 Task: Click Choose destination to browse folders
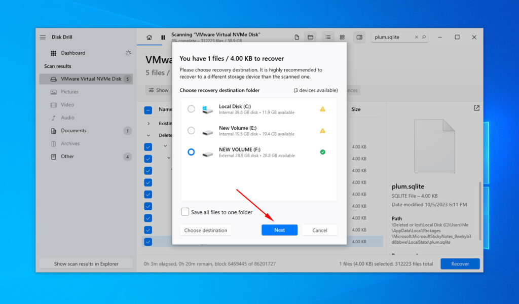pos(205,230)
